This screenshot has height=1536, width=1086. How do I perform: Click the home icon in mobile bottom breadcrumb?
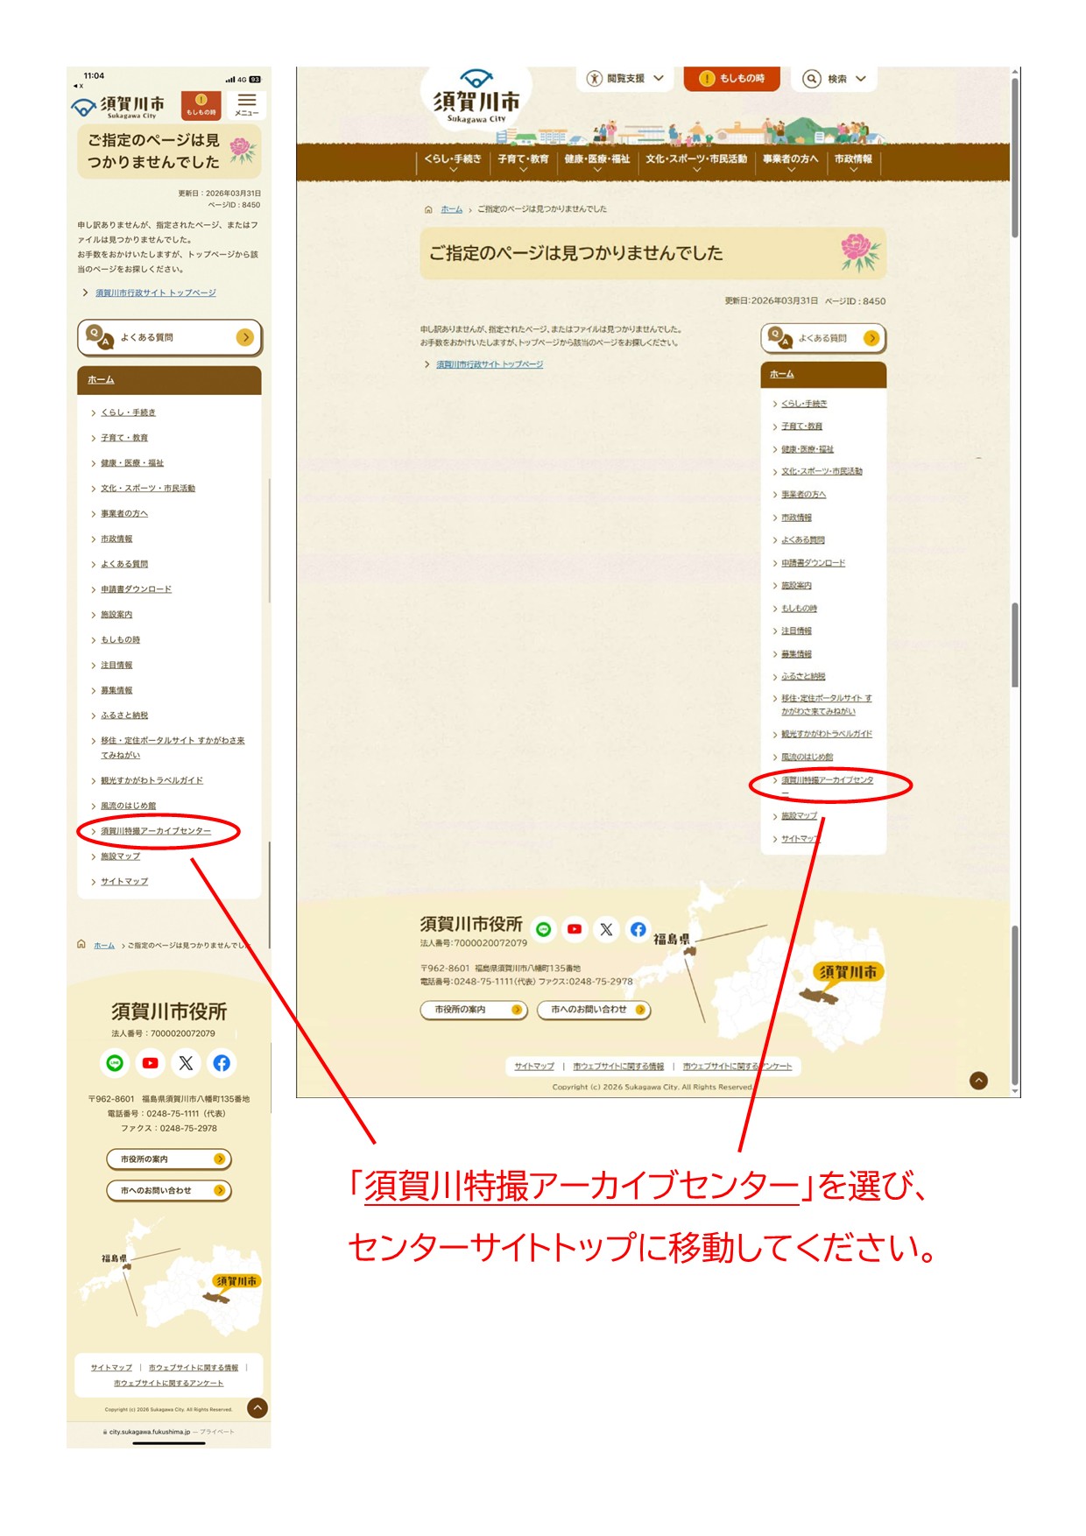click(81, 944)
